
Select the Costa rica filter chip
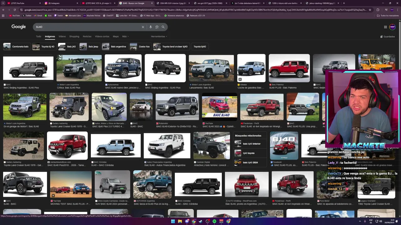point(140,47)
